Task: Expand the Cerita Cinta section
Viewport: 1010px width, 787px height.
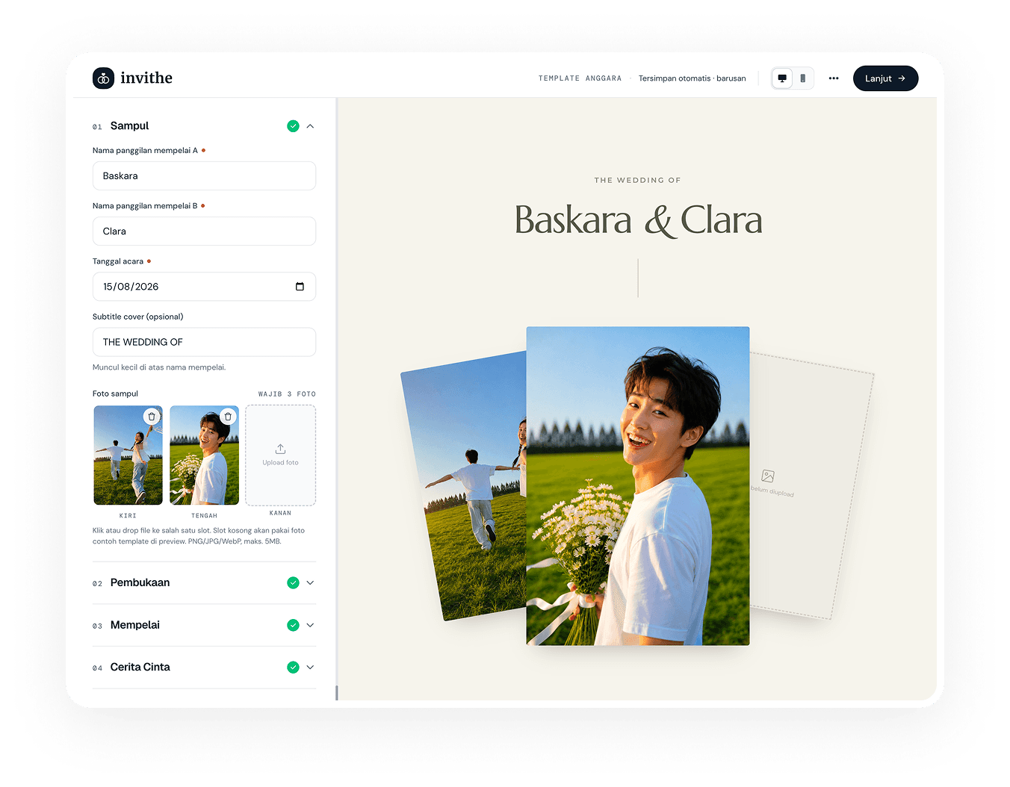Action: [x=310, y=668]
